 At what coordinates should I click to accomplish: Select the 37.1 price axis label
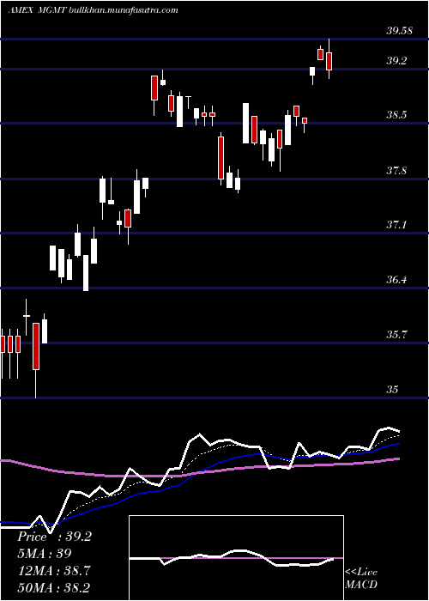point(396,225)
